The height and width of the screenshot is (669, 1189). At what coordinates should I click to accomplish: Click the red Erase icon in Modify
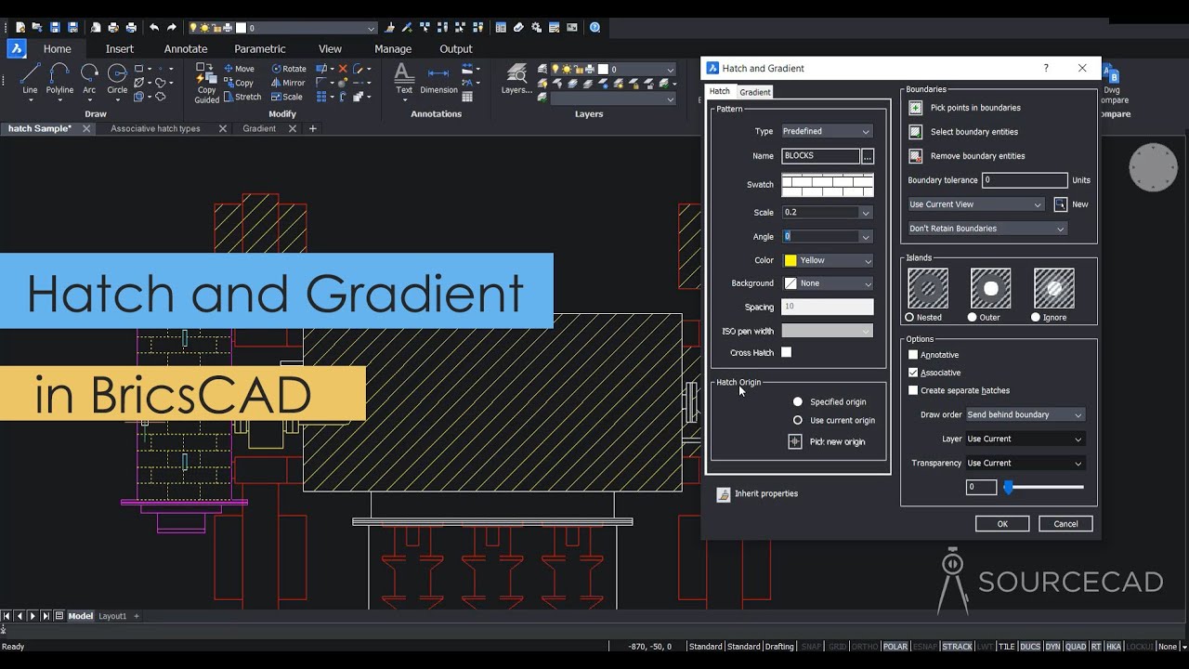(343, 69)
